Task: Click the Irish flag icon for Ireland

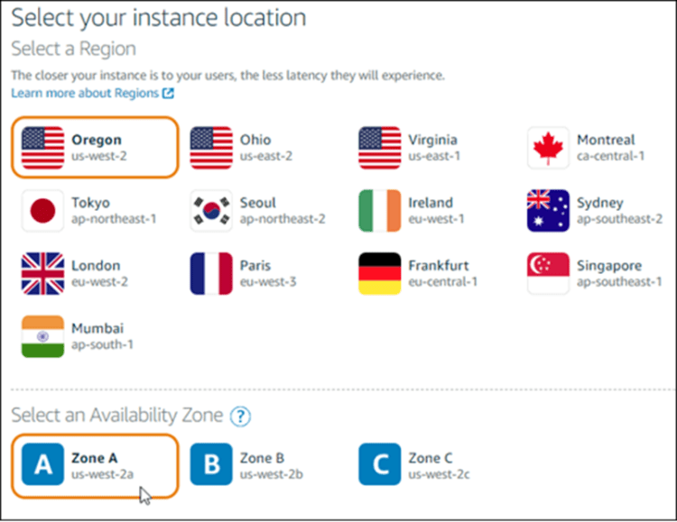Action: 380,211
